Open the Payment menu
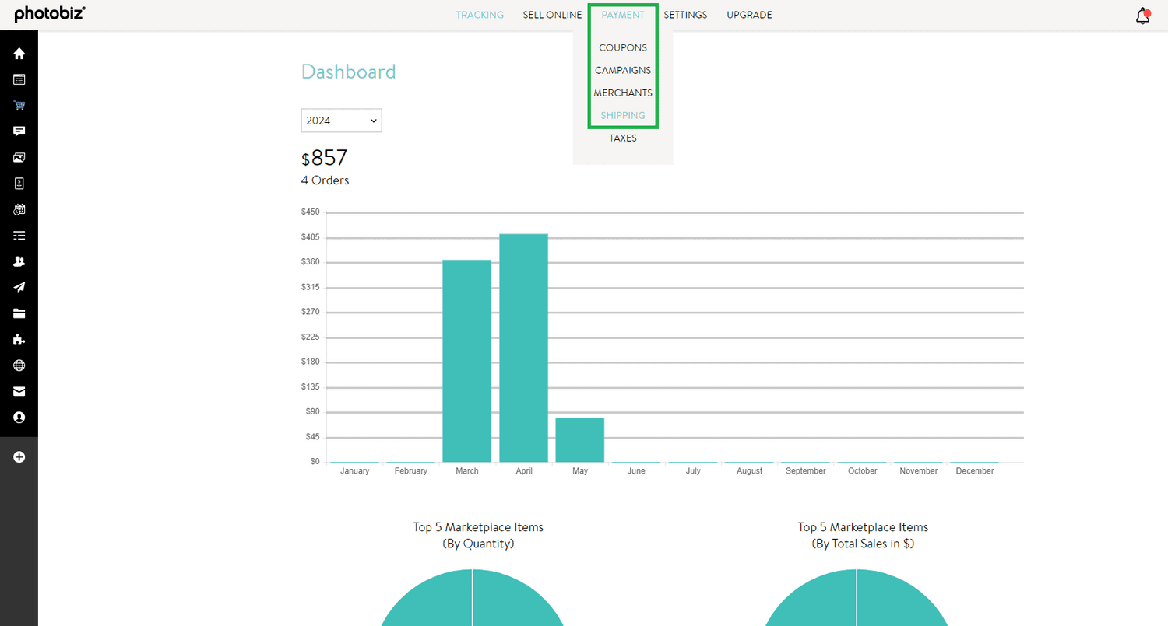 [x=623, y=15]
